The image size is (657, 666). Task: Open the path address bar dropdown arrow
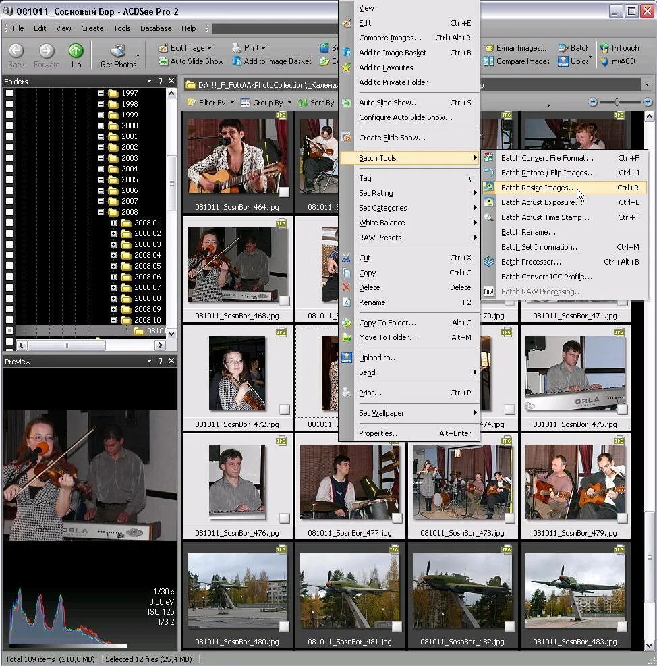tap(647, 84)
